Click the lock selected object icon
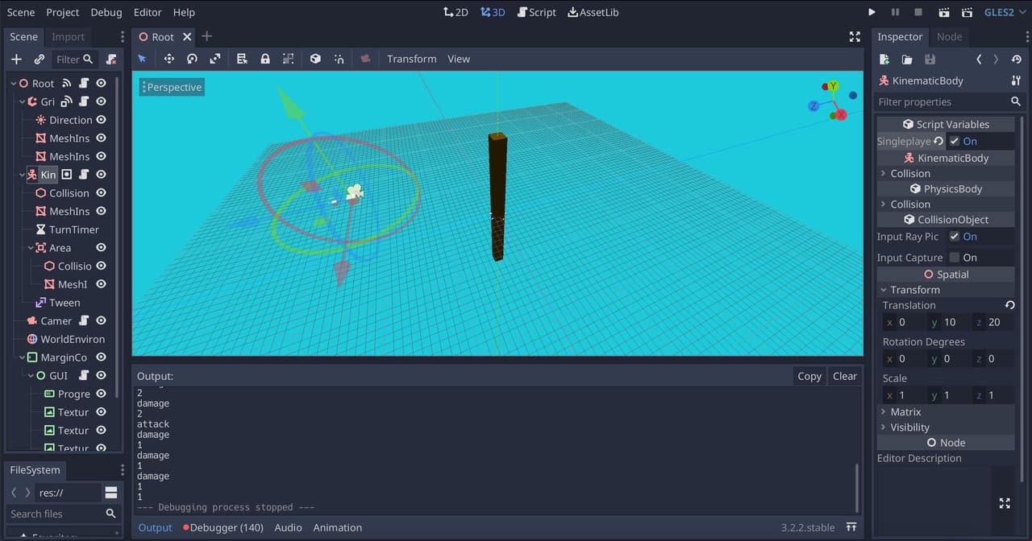This screenshot has width=1032, height=541. tap(265, 59)
